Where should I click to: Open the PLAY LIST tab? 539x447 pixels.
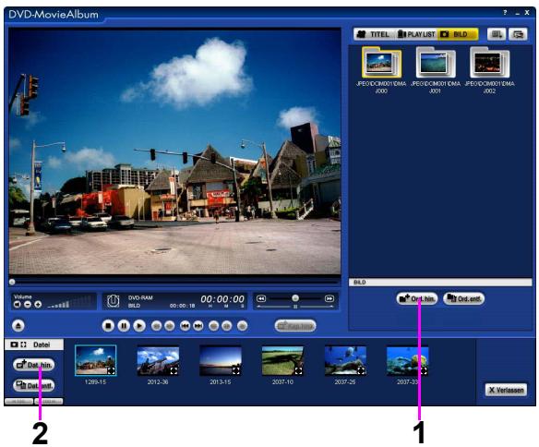[416, 34]
